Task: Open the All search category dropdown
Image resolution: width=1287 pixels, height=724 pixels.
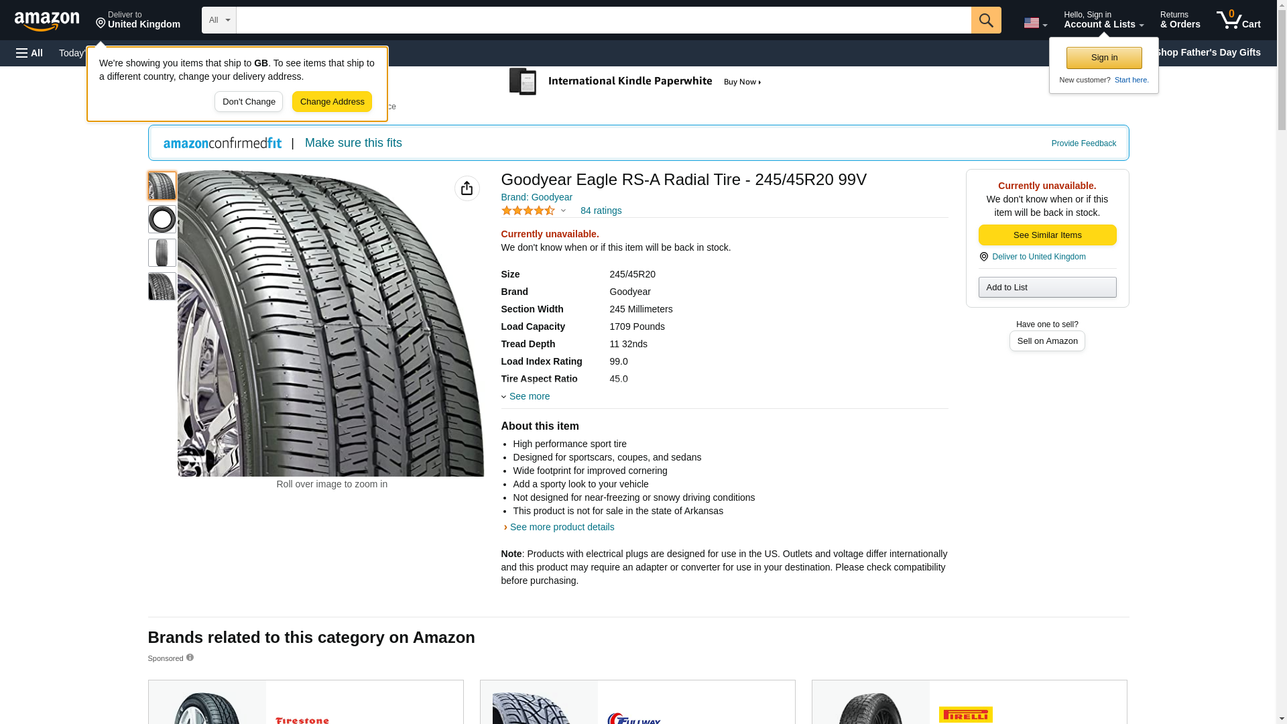Action: point(219,20)
